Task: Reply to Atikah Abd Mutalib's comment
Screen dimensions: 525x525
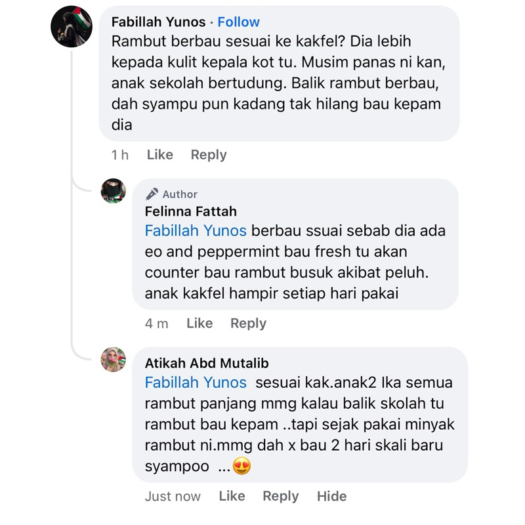Action: (x=281, y=496)
